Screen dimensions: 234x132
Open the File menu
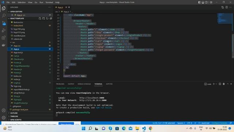click(x=8, y=2)
